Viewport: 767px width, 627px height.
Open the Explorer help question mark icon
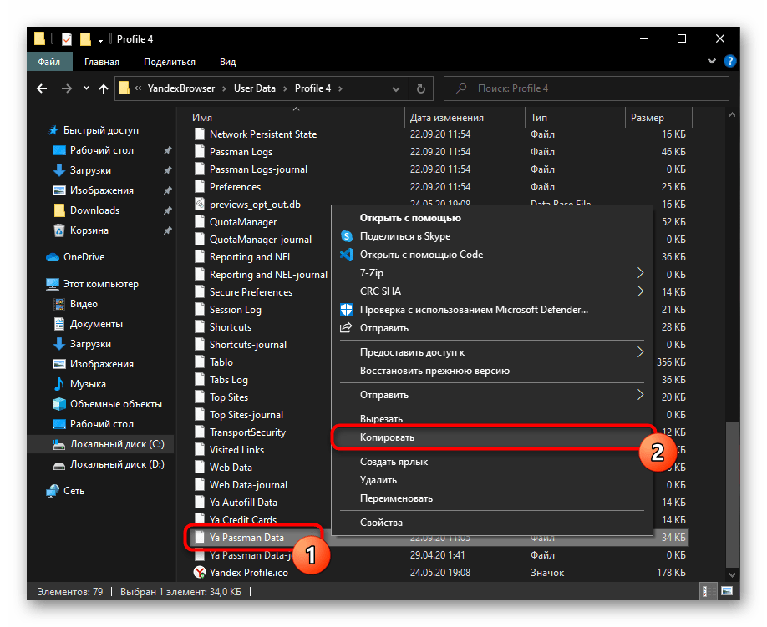tap(729, 61)
